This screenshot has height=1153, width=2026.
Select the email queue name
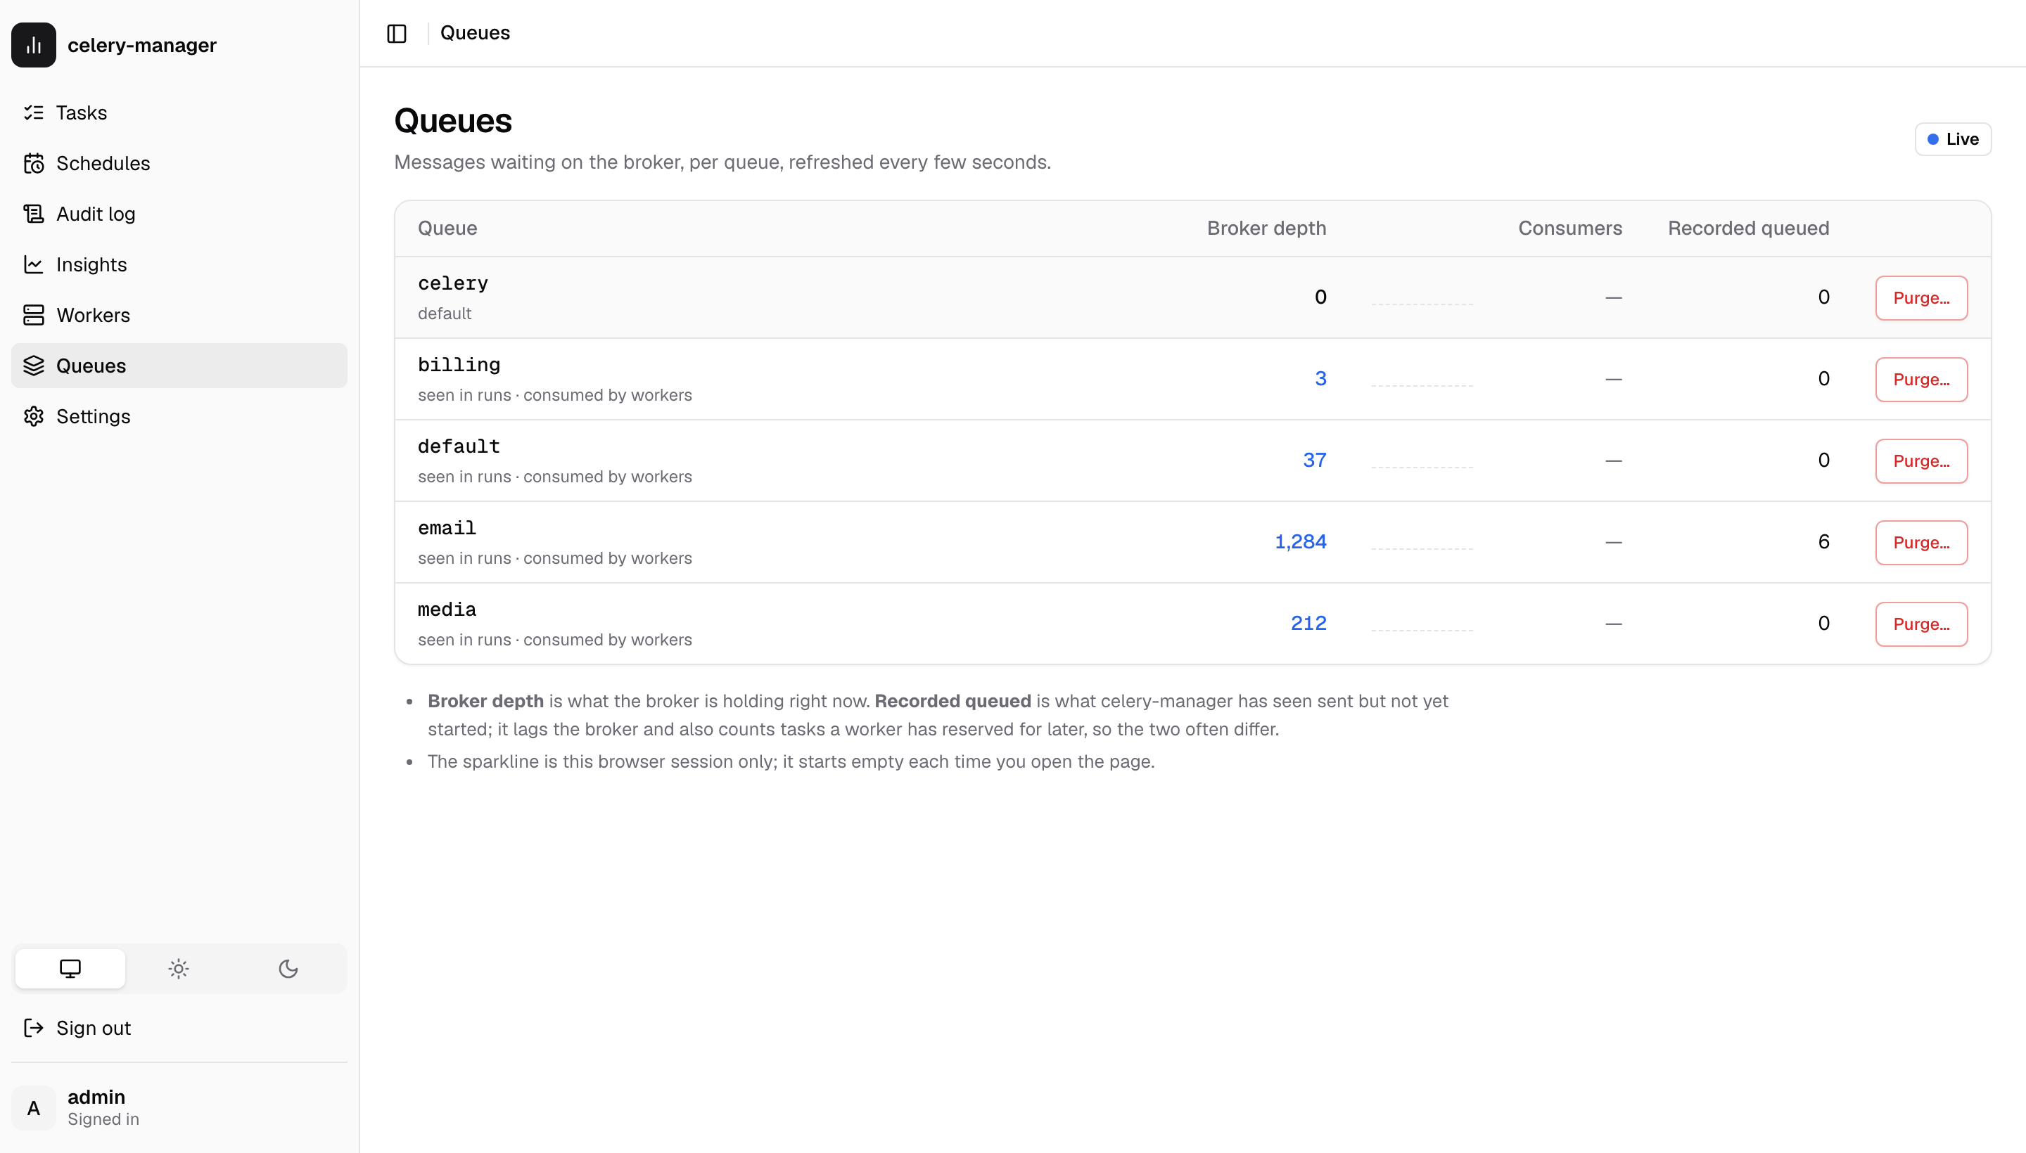tap(447, 528)
